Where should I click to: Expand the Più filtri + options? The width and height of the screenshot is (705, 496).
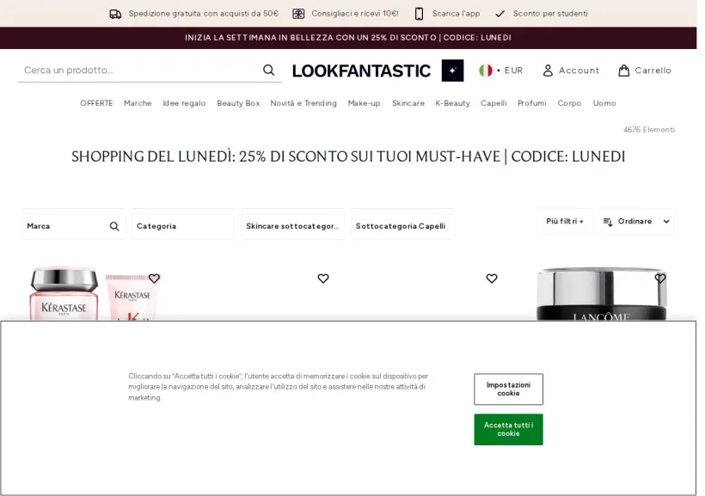[x=565, y=221]
